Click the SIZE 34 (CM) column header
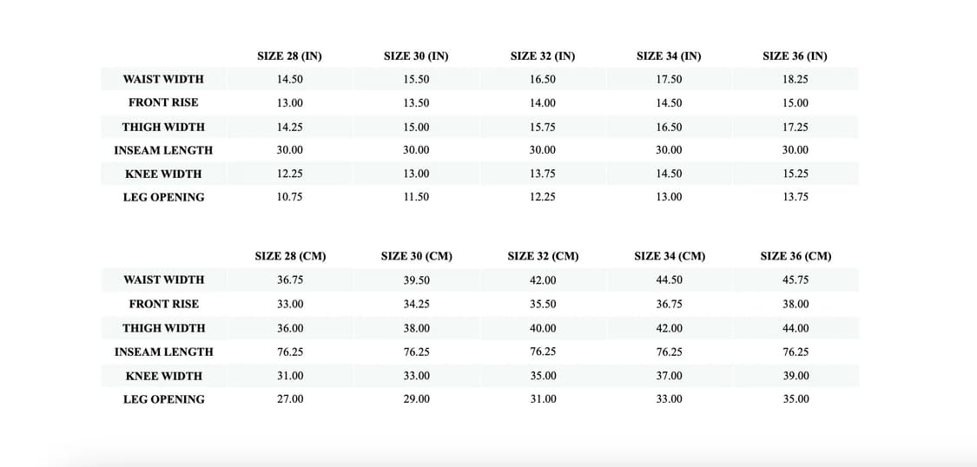 (670, 256)
